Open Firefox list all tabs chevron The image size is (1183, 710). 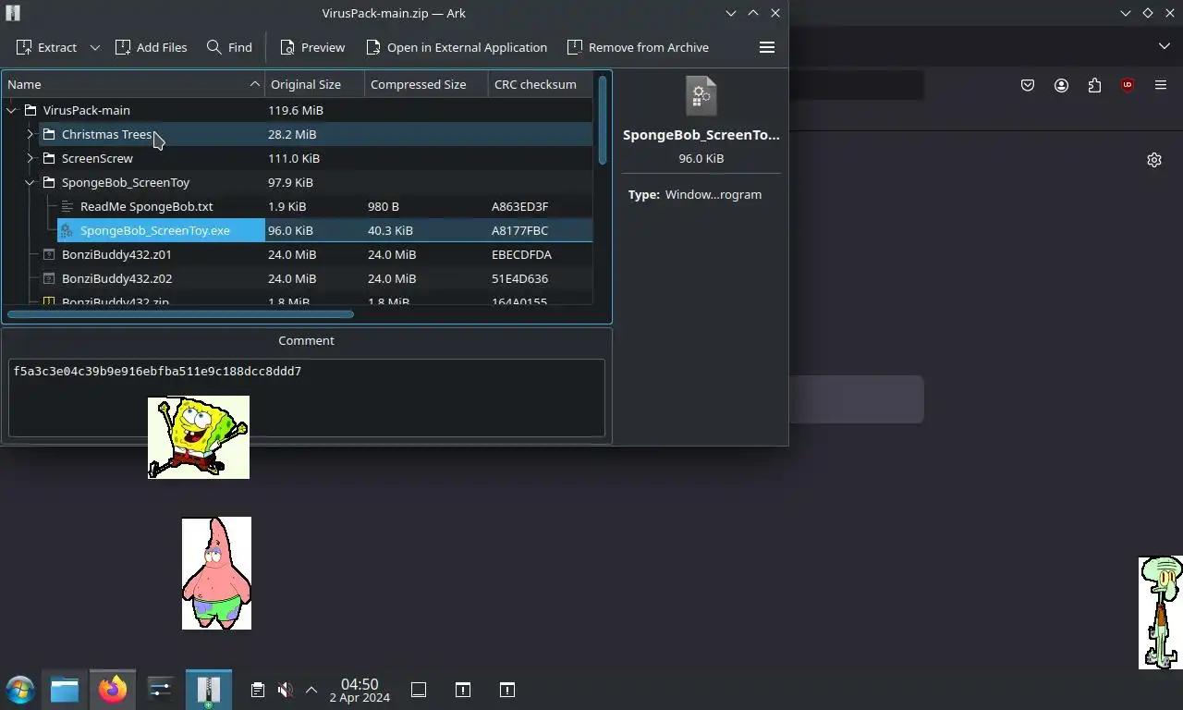[x=1165, y=46]
